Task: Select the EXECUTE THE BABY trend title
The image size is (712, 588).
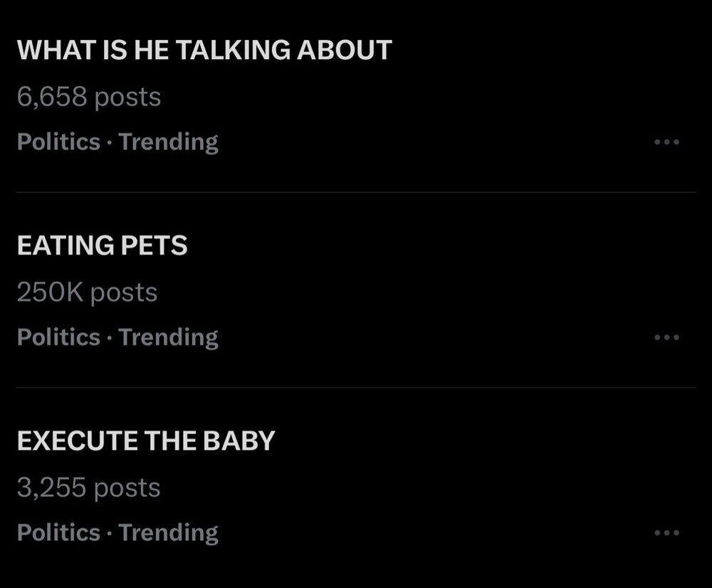Action: pyautogui.click(x=145, y=441)
